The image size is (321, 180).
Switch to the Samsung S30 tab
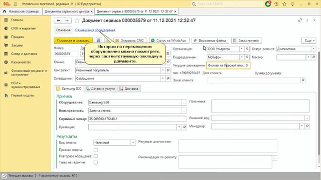69,88
